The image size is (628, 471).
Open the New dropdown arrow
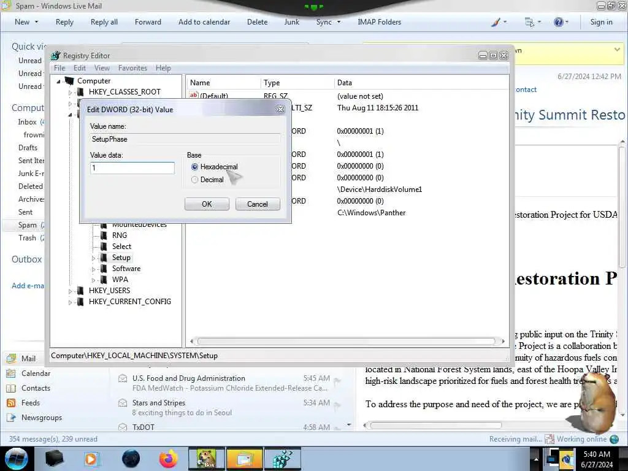click(36, 22)
